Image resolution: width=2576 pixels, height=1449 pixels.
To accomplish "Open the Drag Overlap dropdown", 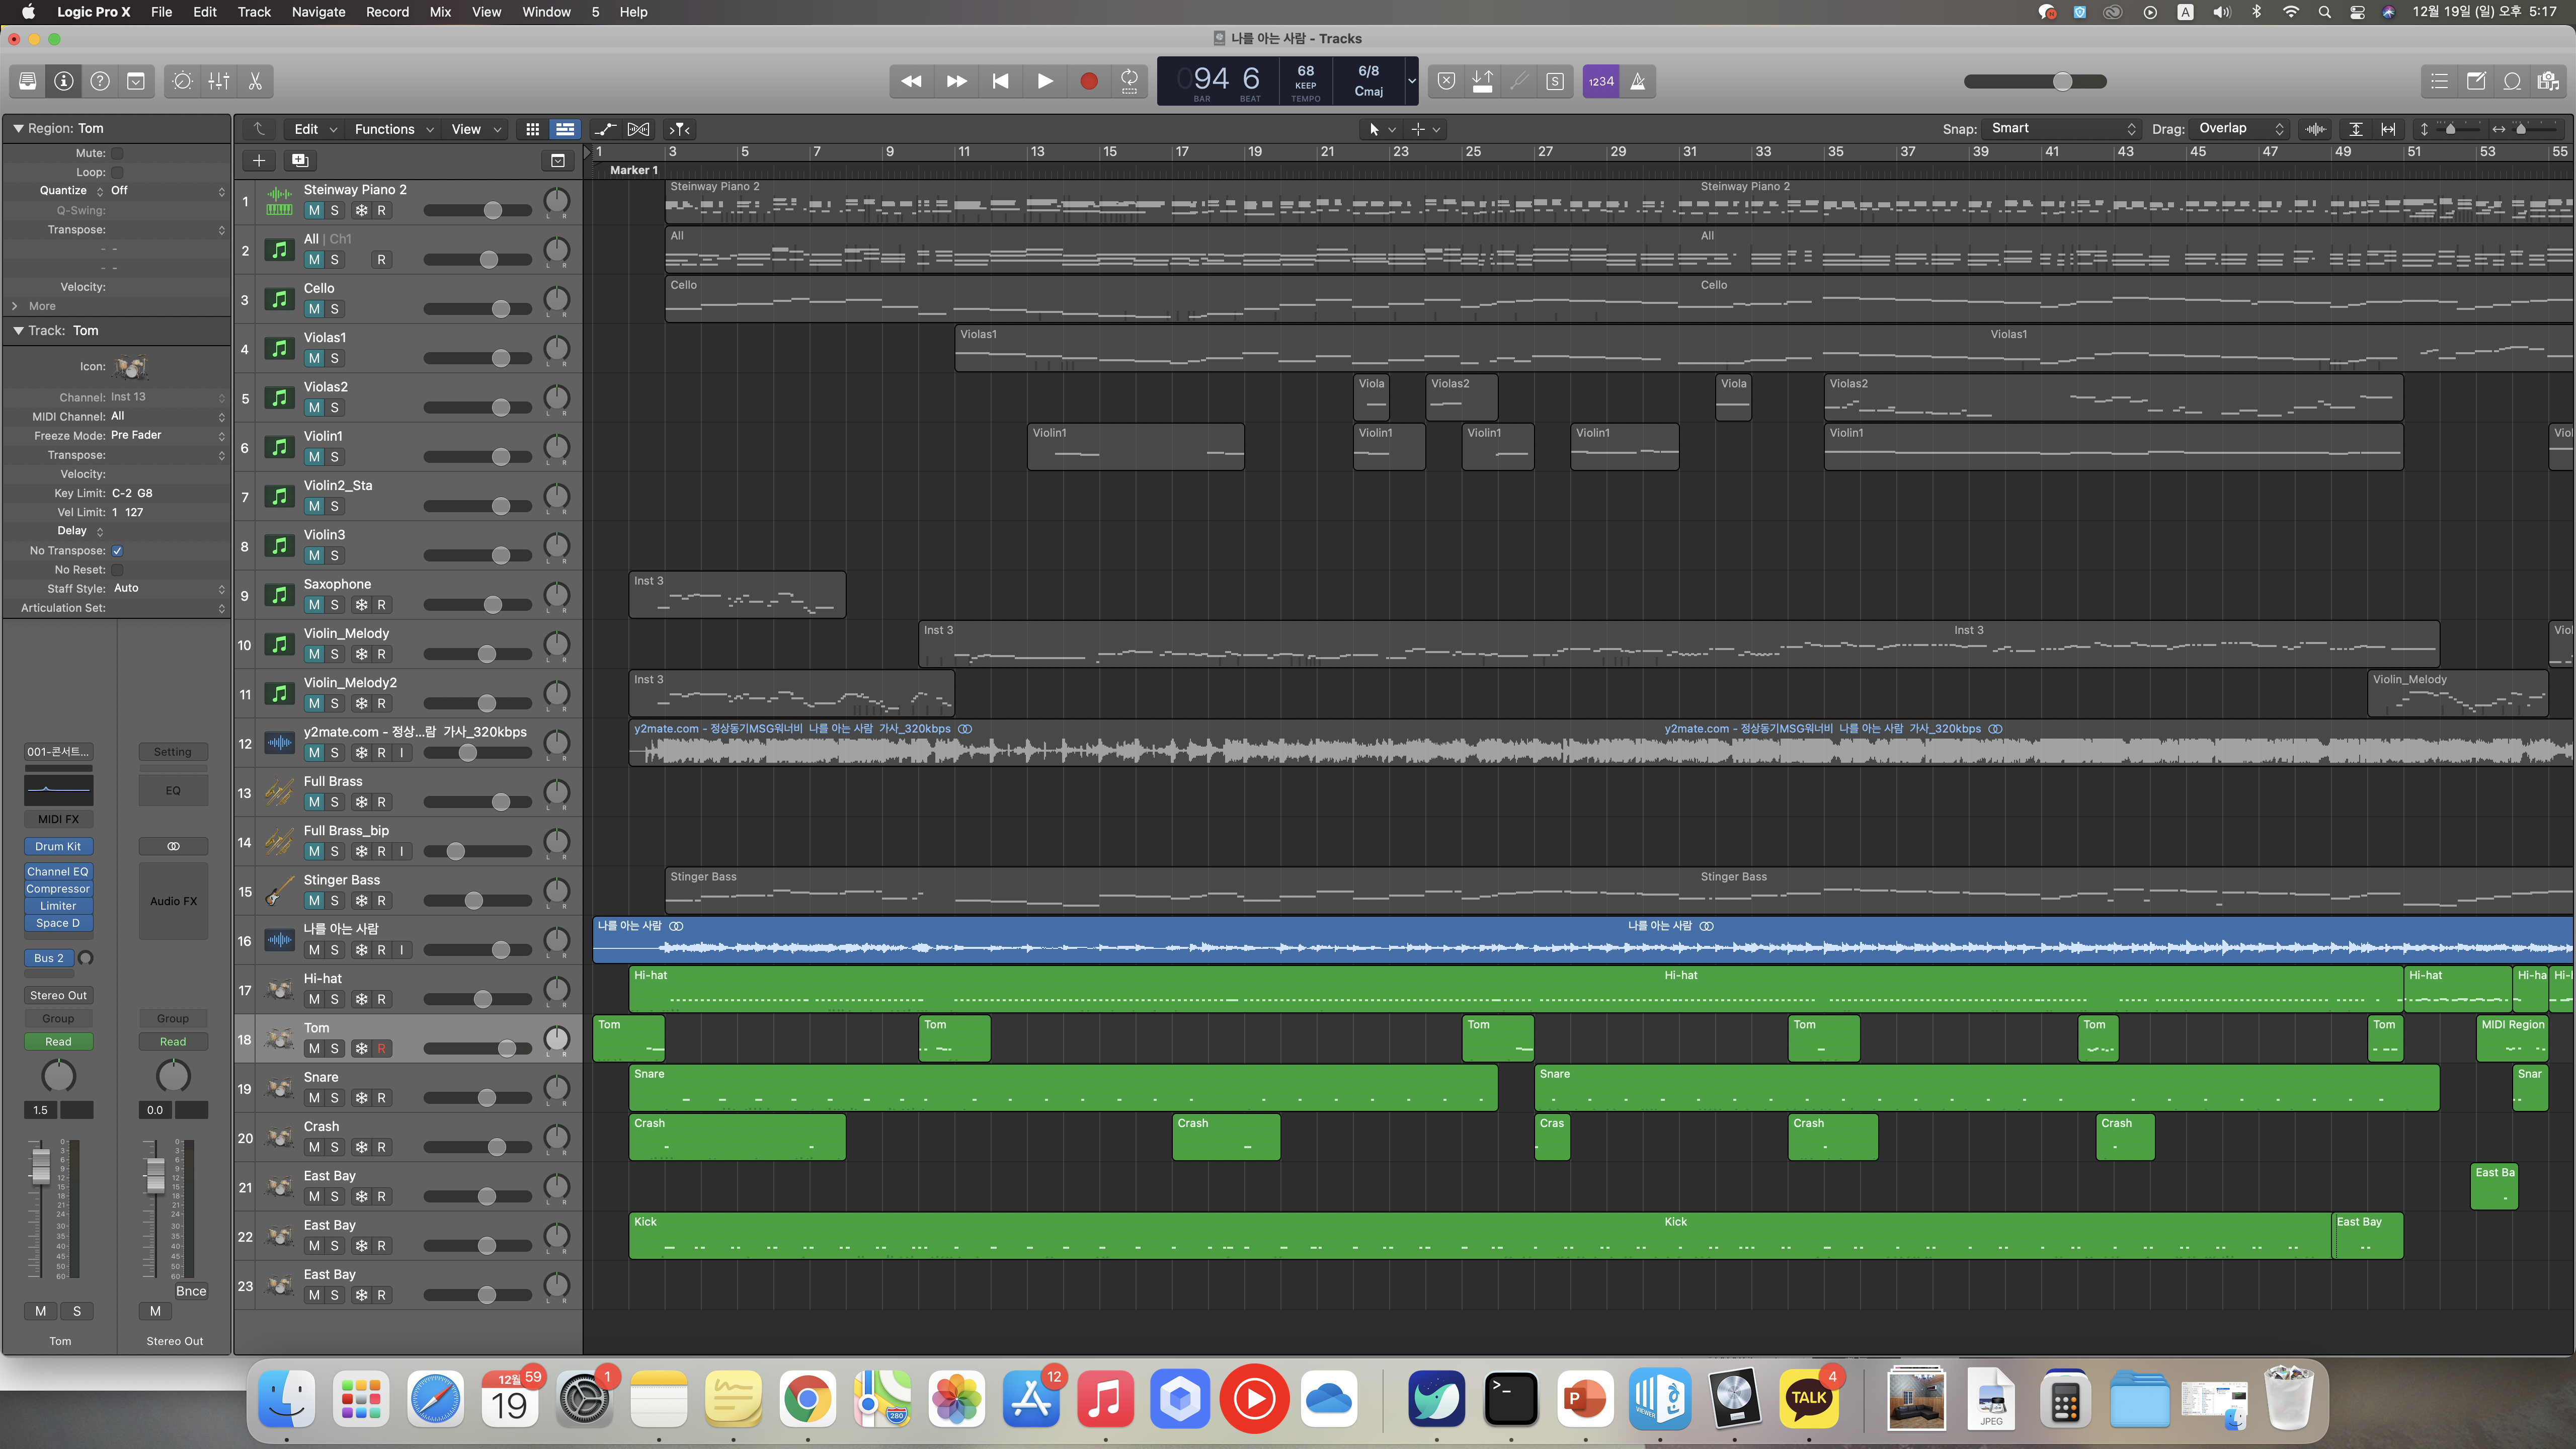I will tap(2240, 128).
